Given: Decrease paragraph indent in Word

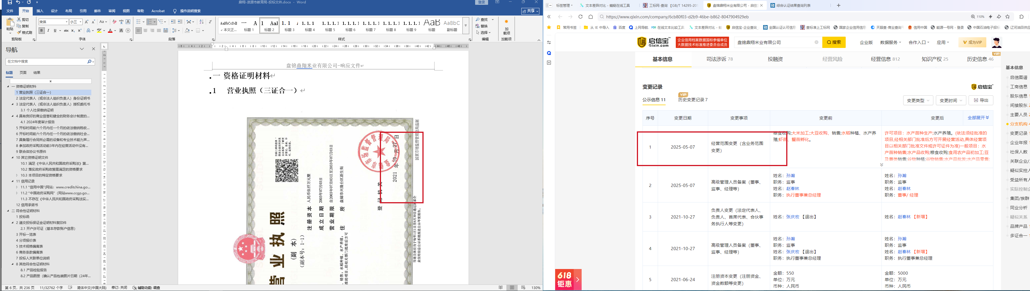Looking at the screenshot, I should tap(173, 22).
